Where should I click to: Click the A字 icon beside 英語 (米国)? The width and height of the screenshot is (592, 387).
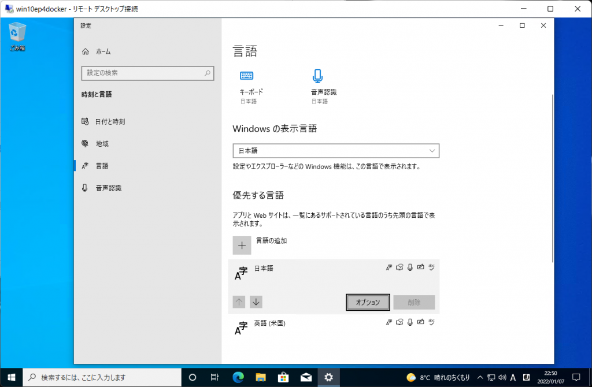pos(241,328)
